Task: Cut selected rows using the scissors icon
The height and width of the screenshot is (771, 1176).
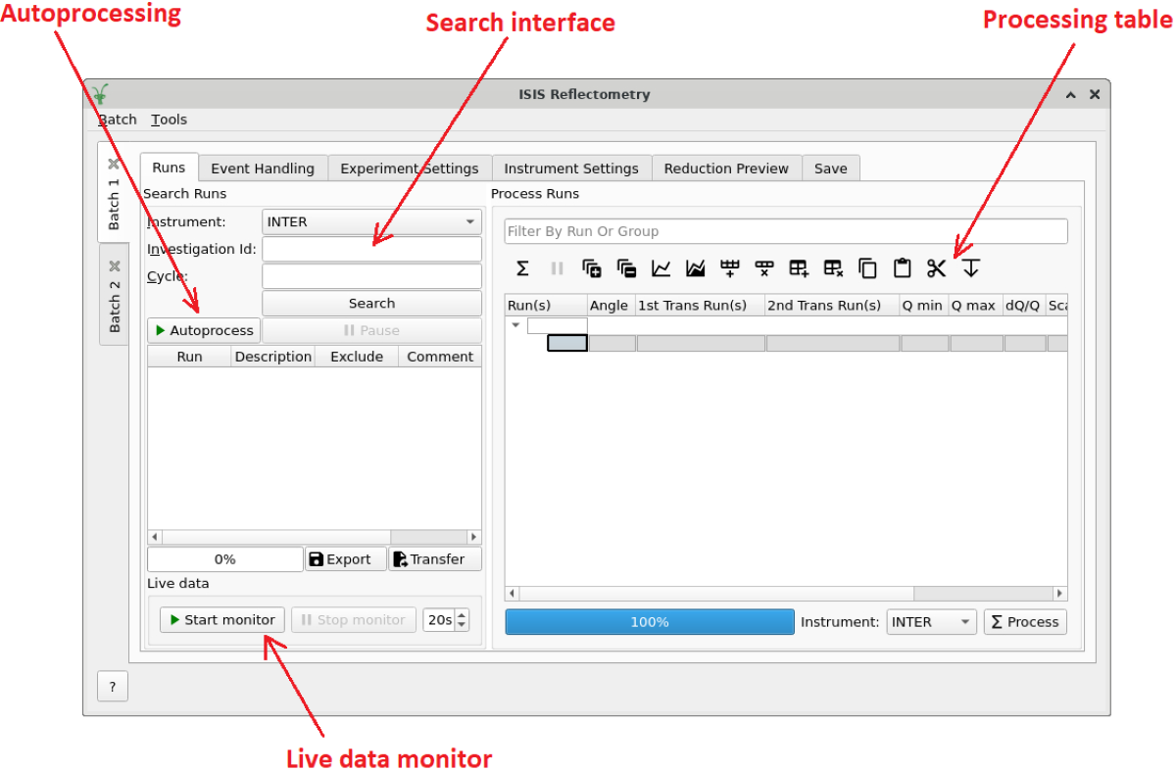Action: pyautogui.click(x=936, y=268)
